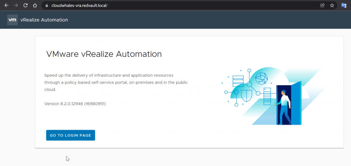Click the browser Forward arrow
Viewport: 351px width, 166px height.
(16, 5)
